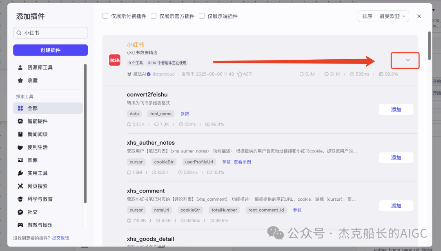Enable 仅展示端插件 checkbox
Image resolution: width=441 pixels, height=251 pixels.
[202, 16]
